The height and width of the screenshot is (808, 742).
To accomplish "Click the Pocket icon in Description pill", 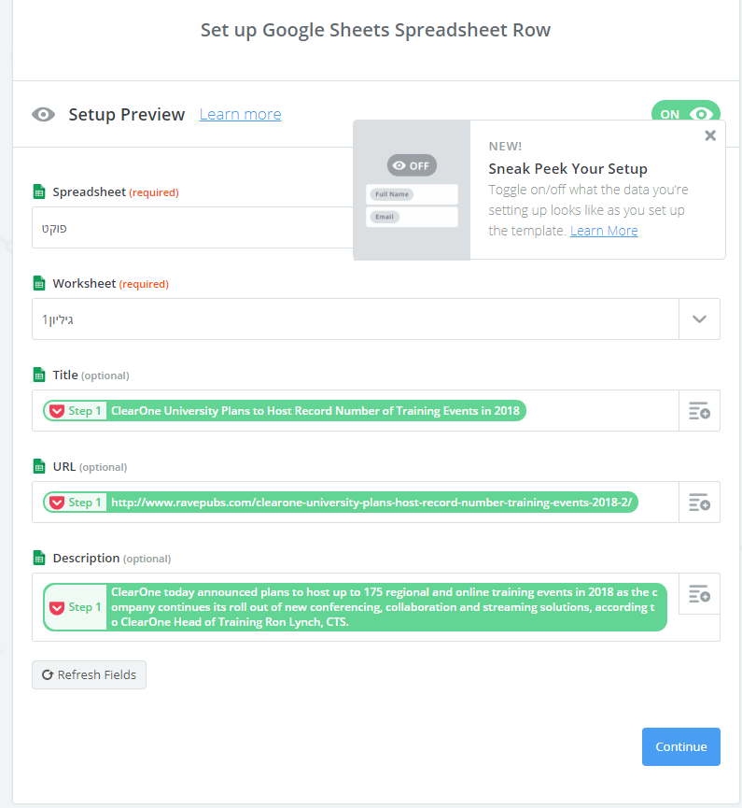I will click(x=57, y=607).
